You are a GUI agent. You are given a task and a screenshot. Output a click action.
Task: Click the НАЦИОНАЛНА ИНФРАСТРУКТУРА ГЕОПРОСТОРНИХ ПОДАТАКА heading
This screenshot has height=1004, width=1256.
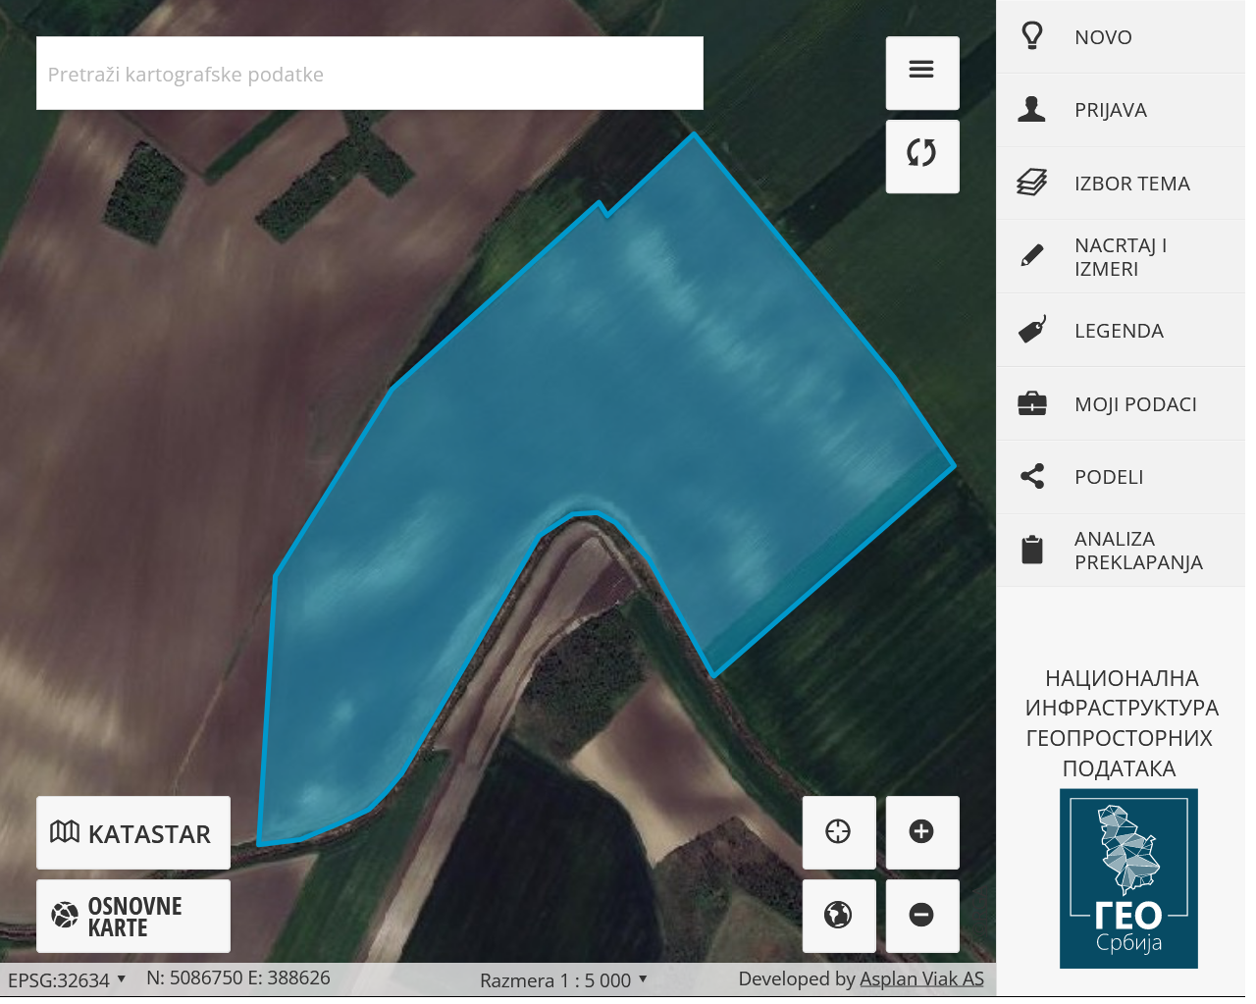(1120, 723)
